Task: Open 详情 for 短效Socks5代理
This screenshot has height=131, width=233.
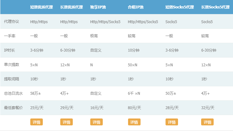Action: (x=171, y=122)
